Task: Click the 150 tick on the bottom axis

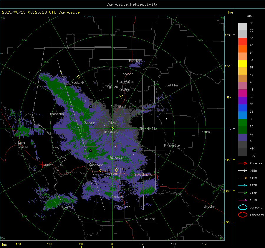Action: click(205, 244)
